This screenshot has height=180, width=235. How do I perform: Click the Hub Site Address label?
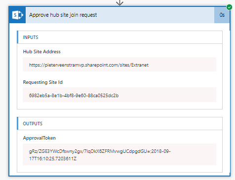pyautogui.click(x=42, y=52)
